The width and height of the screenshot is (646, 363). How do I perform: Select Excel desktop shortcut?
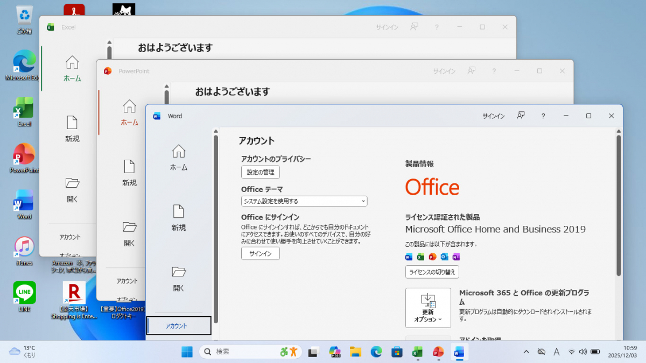coord(24,111)
